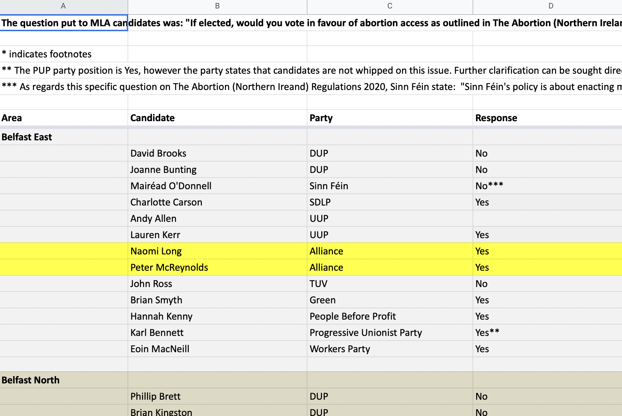Click Karl Bennett's Yes** response cell
The image size is (622, 416).
coord(548,332)
